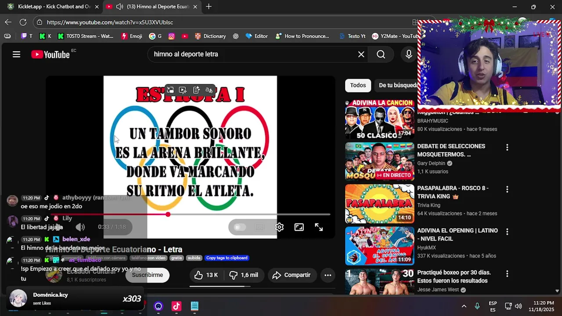Click the translate overlay toolbar icon

coord(209,90)
